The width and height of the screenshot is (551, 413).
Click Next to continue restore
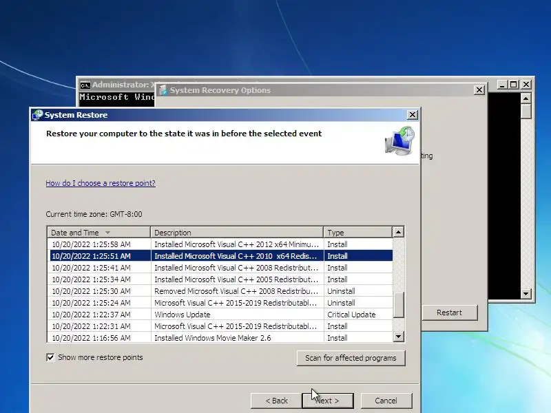click(x=328, y=401)
